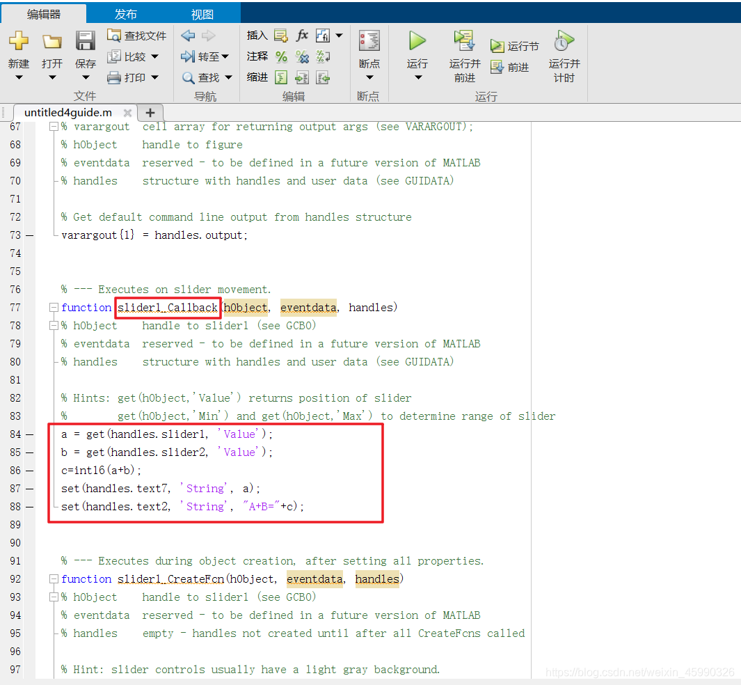Open the dropdown arrow under 运行
Viewport: 741px width, 685px height.
coord(417,77)
